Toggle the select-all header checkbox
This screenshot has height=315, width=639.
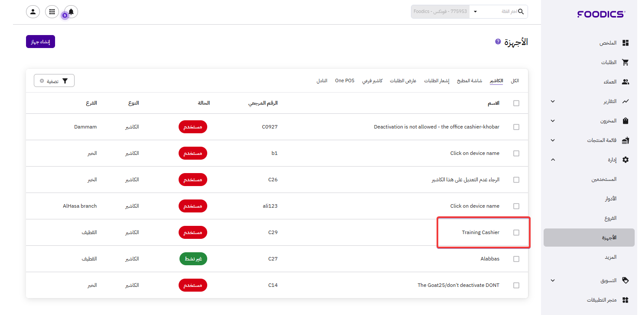[516, 103]
